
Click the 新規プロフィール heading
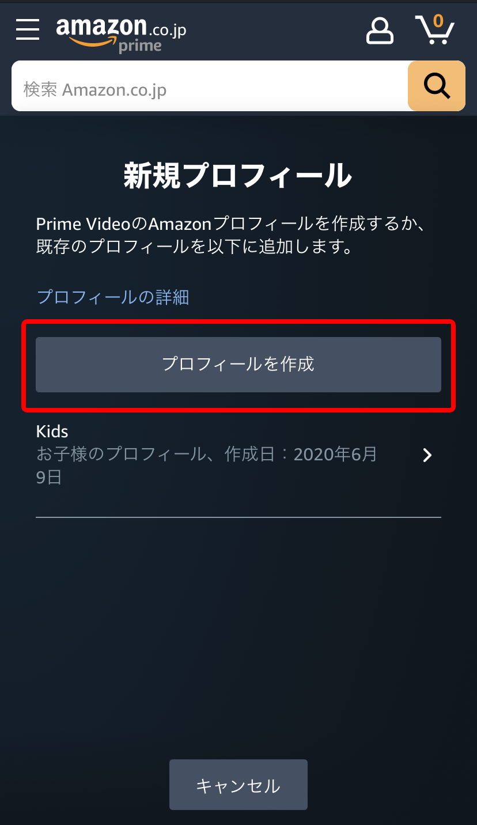pyautogui.click(x=238, y=175)
